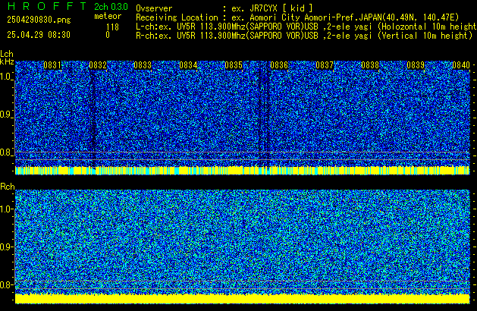Click the Lch yellow-cyan signal level bar

(243, 171)
